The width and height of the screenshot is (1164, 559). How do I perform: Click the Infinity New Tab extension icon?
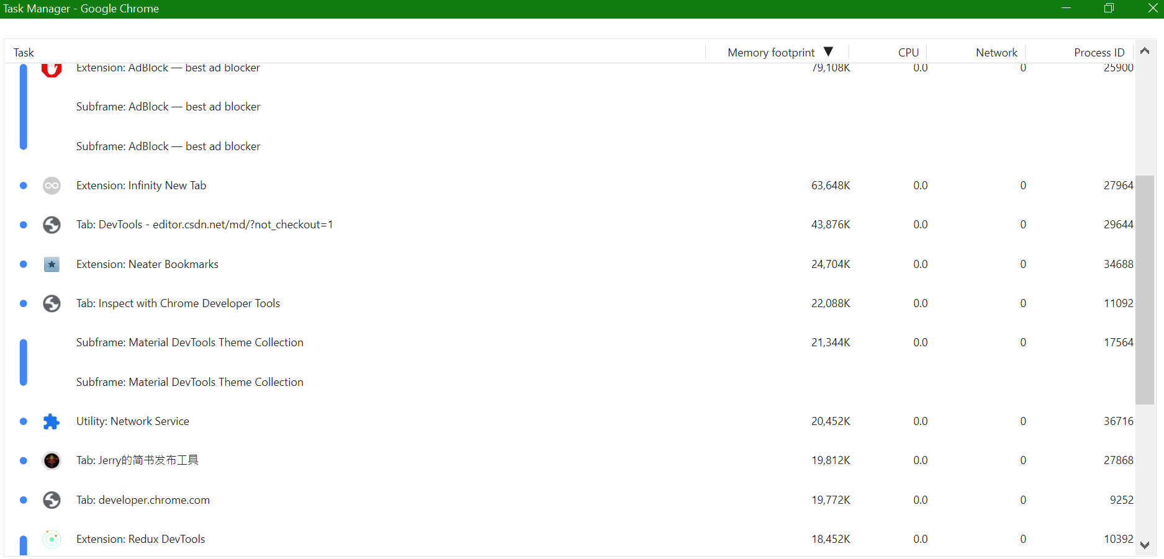coord(52,186)
